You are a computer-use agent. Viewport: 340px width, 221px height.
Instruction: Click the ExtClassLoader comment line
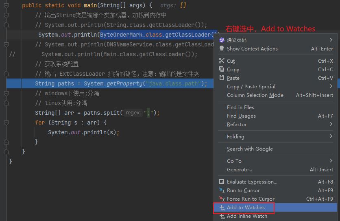coord(117,74)
